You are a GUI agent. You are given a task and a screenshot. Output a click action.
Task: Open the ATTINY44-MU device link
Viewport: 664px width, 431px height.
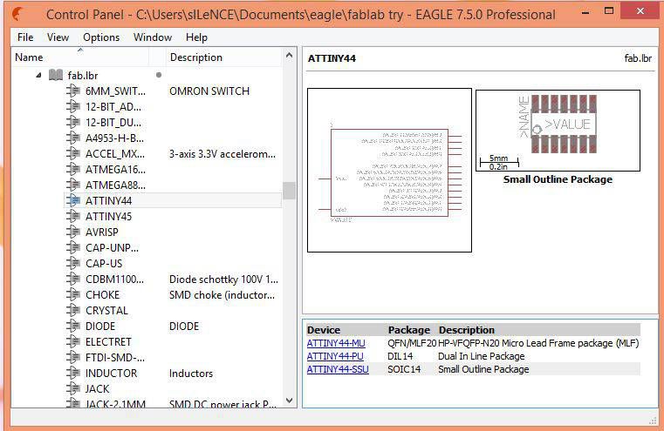336,343
